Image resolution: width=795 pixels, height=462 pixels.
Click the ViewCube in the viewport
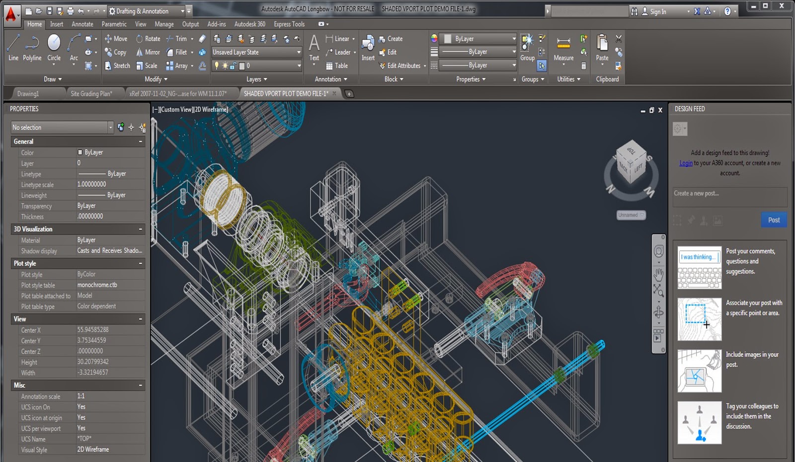(631, 161)
